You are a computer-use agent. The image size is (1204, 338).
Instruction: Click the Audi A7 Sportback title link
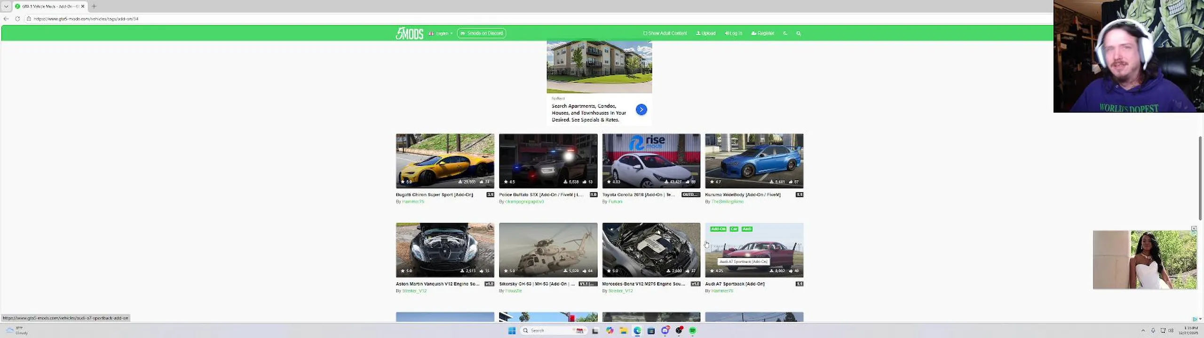tap(735, 284)
